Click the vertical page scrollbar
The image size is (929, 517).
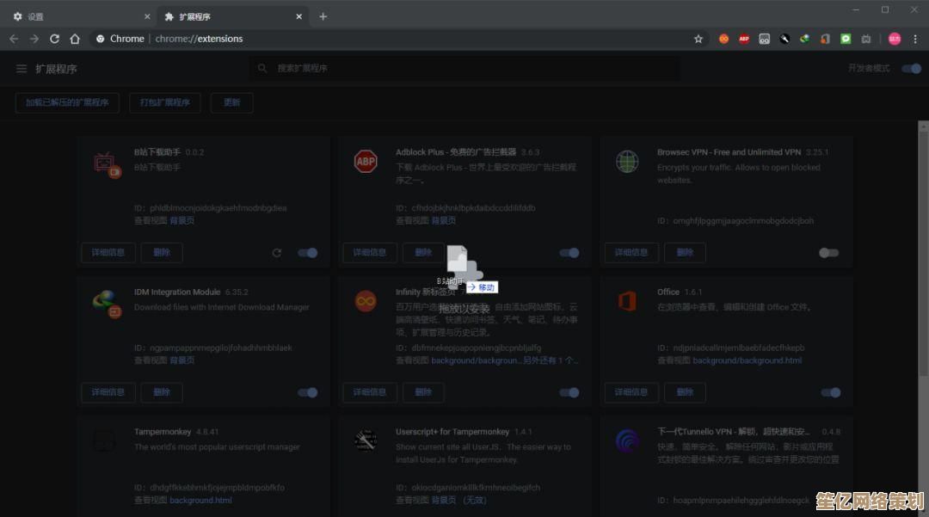(923, 254)
